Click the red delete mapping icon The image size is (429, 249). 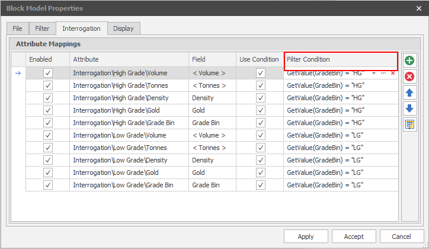click(x=409, y=76)
